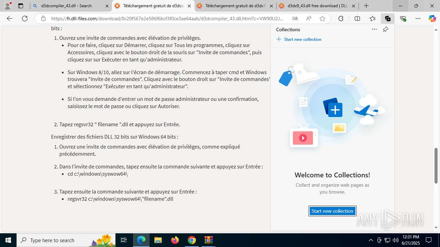The height and width of the screenshot is (247, 440).
Task: Click 'Enregistrer des fichiers DLL 32 bits' heading
Action: pyautogui.click(x=114, y=137)
